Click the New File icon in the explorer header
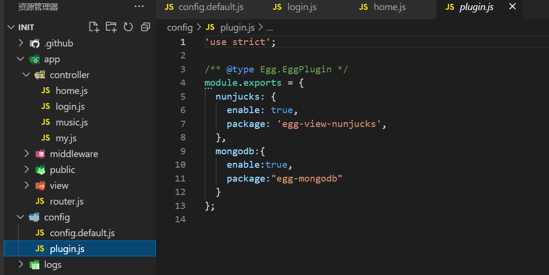Screen dimensions: 549x275 point(94,27)
